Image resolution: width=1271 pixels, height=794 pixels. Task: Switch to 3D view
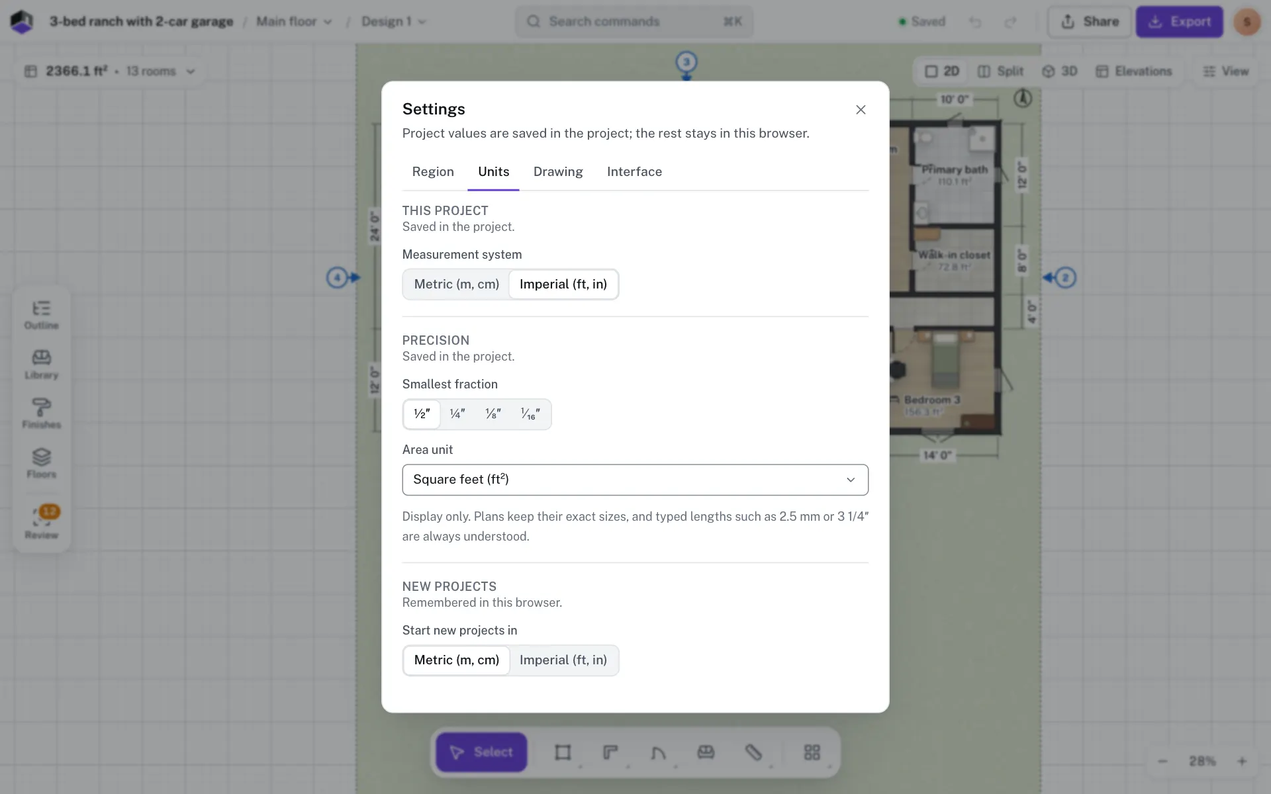tap(1060, 71)
